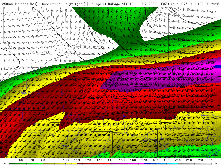Click the "Geopotential Height (gpm)" title text

[64, 4]
